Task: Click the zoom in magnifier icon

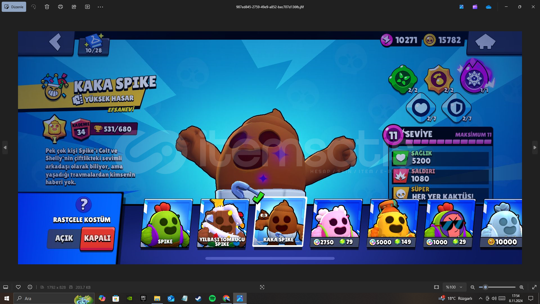Action: [x=522, y=287]
